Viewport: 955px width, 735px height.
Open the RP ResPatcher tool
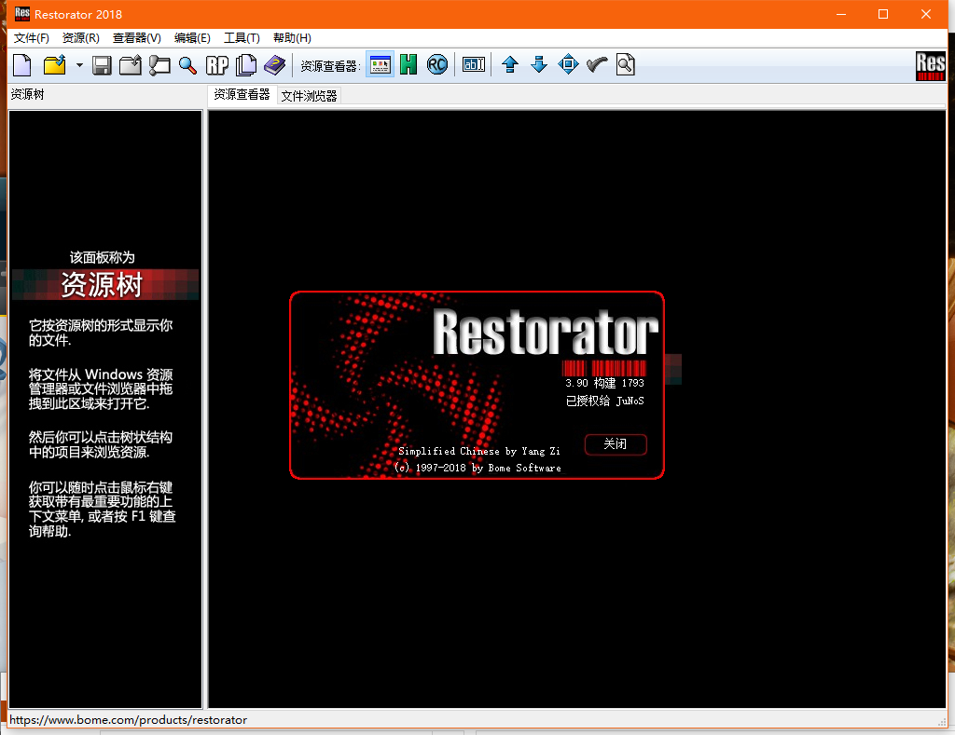click(217, 65)
